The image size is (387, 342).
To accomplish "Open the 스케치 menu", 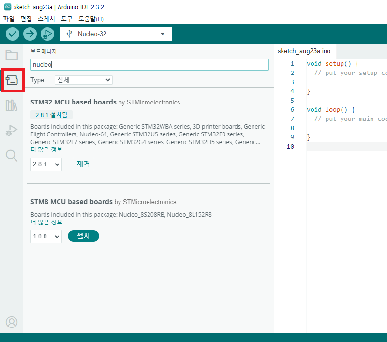I will click(46, 19).
